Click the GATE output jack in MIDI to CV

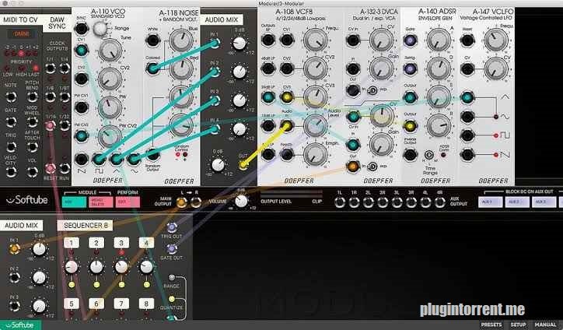(x=11, y=121)
